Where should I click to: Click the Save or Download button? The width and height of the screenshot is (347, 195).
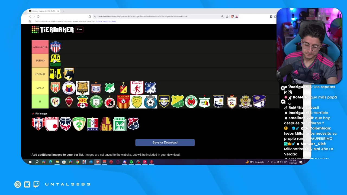point(165,142)
